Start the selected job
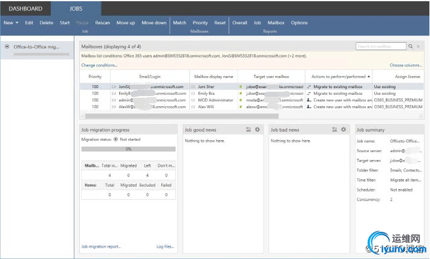The height and width of the screenshot is (259, 430). 65,23
